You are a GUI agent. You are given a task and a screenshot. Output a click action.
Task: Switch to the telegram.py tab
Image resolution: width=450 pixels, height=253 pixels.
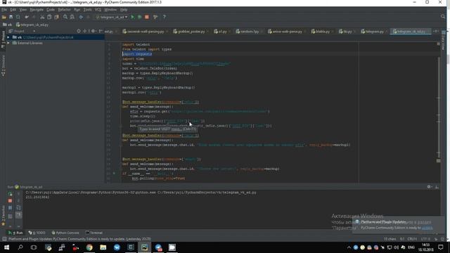(374, 32)
